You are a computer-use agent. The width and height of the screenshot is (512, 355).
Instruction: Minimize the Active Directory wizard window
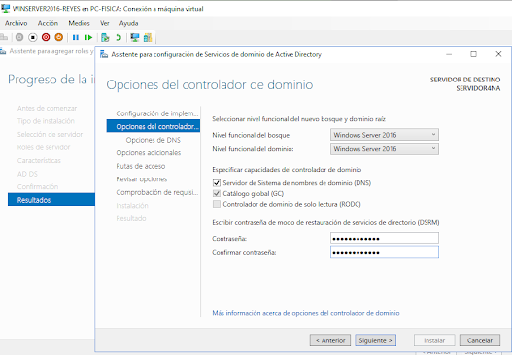pos(449,54)
